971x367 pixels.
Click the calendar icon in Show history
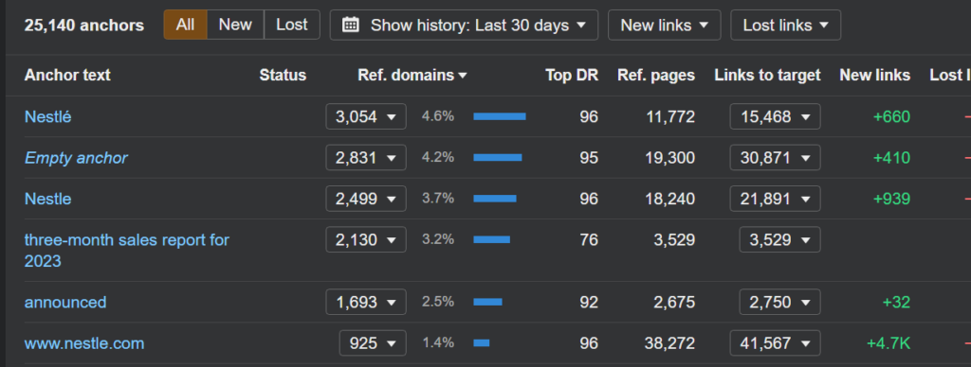[351, 25]
